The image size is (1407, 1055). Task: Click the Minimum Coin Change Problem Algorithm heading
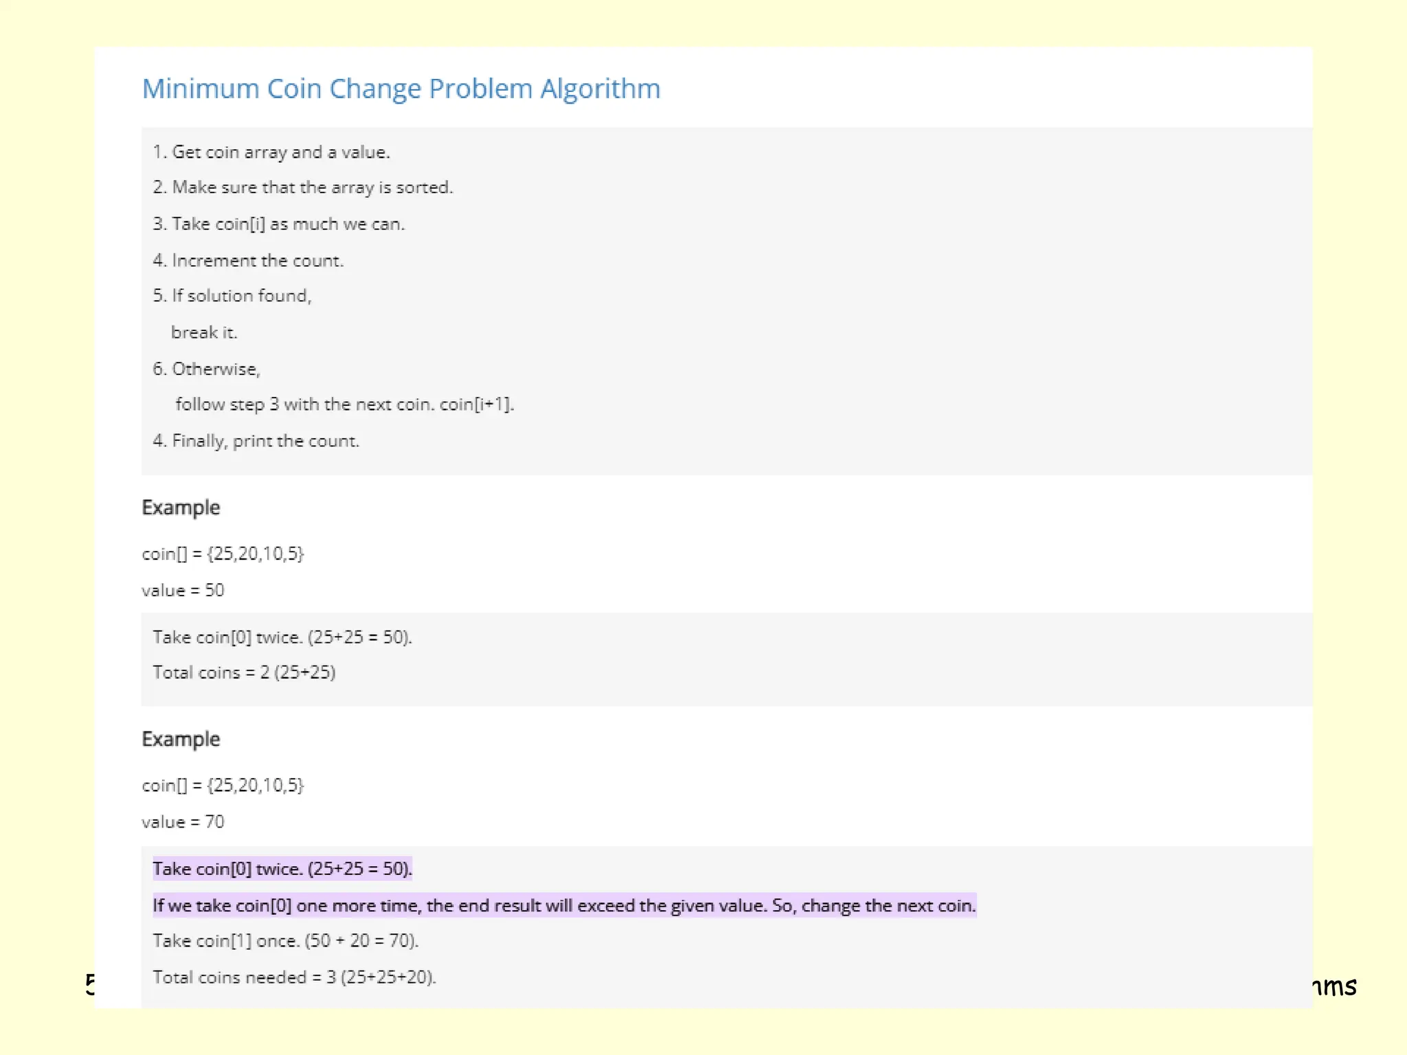coord(401,89)
